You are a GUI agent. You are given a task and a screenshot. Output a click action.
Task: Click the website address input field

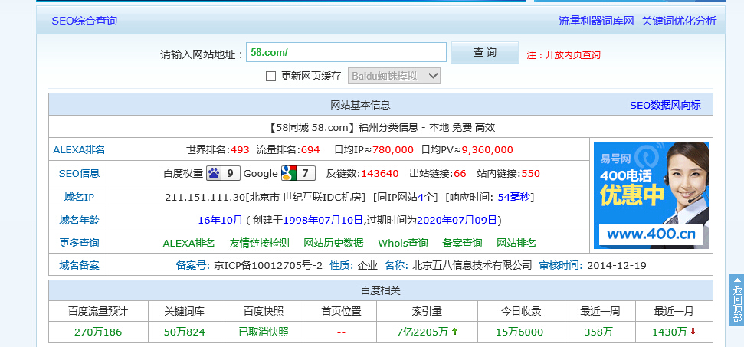pyautogui.click(x=346, y=53)
